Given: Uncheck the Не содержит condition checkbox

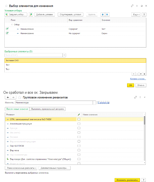Looking at the screenshot, I should [x=7, y=33].
